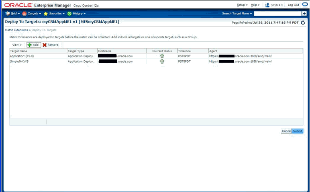Select the application1(V2.0) row

coord(156,56)
